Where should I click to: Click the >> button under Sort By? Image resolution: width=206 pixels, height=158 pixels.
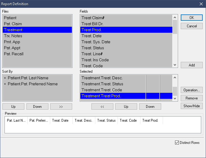tap(61, 107)
